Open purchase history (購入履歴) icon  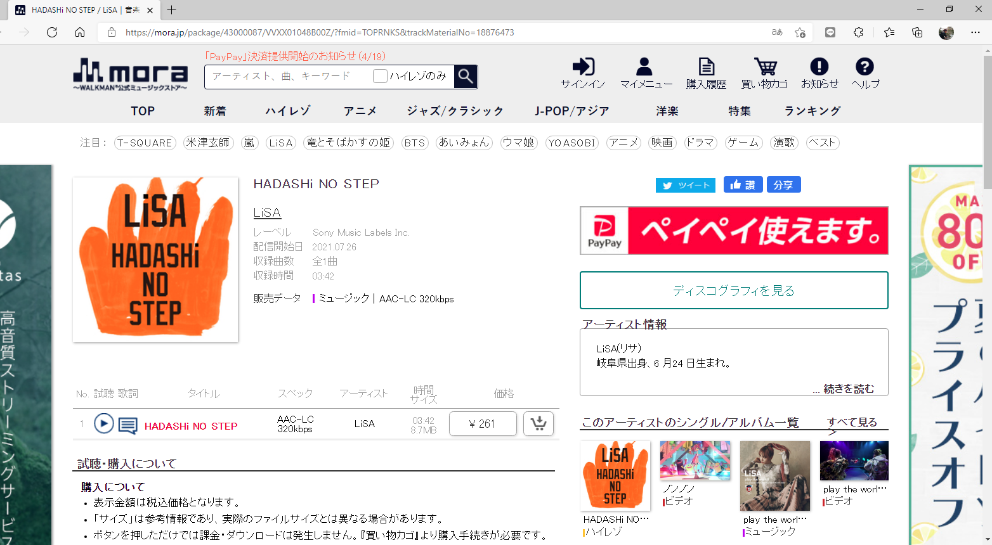(706, 74)
